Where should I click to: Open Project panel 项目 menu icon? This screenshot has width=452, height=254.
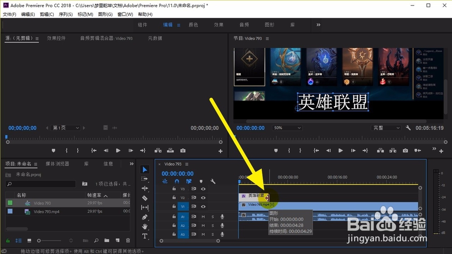[35, 164]
